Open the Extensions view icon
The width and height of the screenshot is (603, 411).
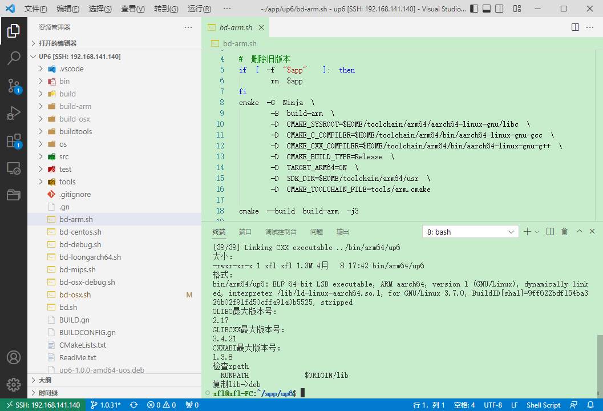14,141
